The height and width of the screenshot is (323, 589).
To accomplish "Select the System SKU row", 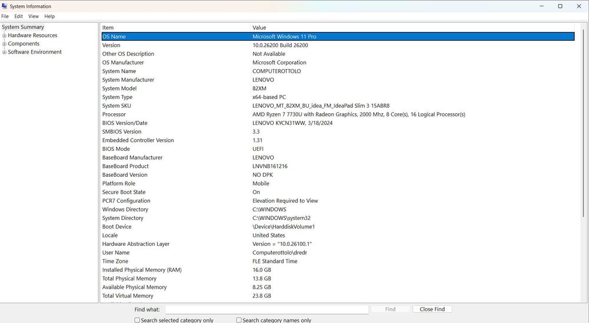I will point(338,106).
